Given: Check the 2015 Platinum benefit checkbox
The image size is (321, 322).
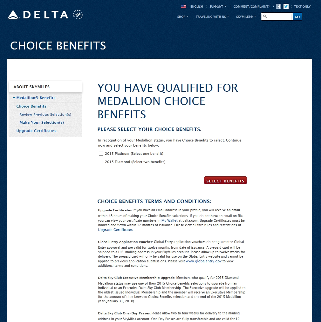Looking at the screenshot, I should click(101, 154).
